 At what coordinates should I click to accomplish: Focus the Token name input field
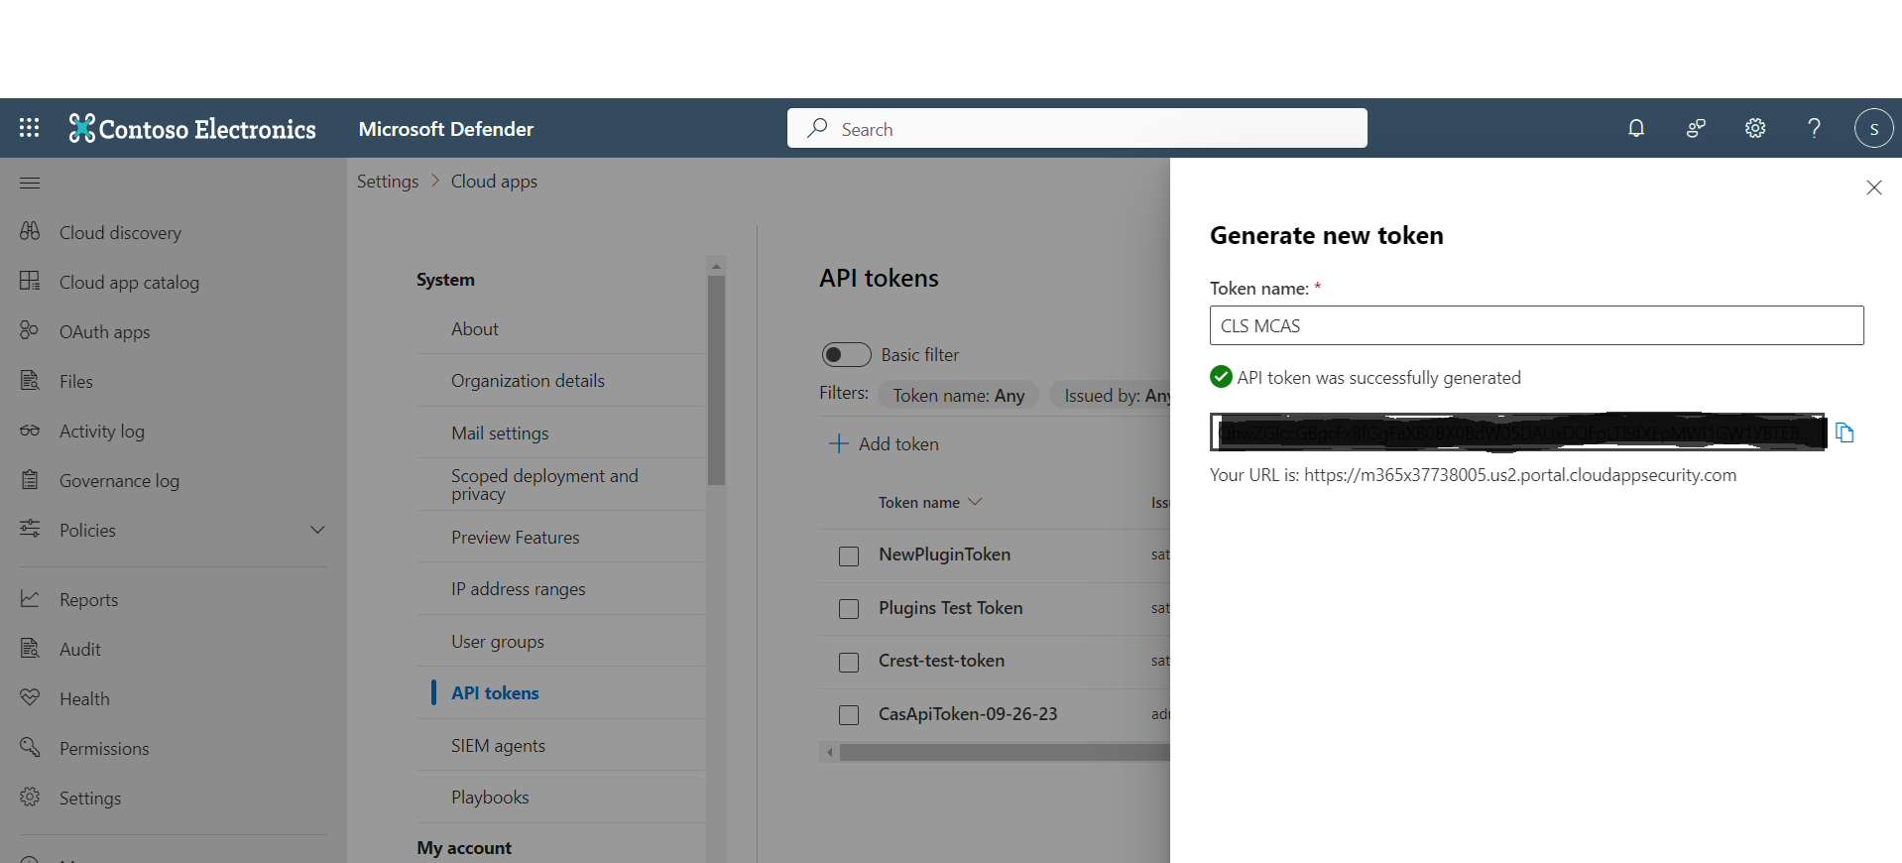tap(1536, 325)
